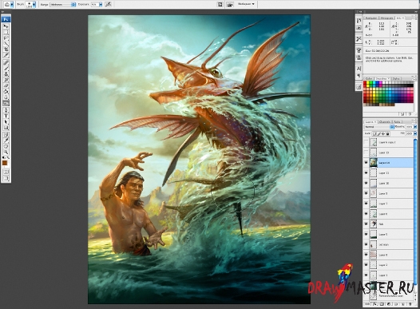Screen dimensions: 420x309
Task: Switch to the Histogram tab
Action: tap(386, 18)
